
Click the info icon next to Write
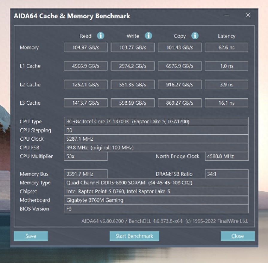click(x=148, y=36)
